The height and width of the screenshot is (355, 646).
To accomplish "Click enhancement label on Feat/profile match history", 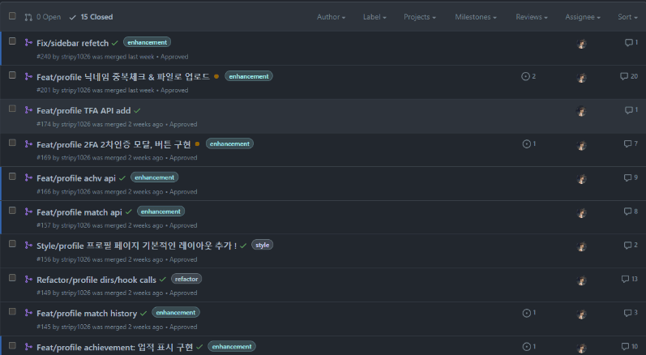I will pyautogui.click(x=176, y=313).
